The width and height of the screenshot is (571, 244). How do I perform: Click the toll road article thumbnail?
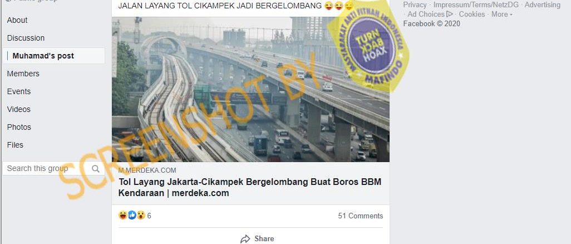click(250, 89)
